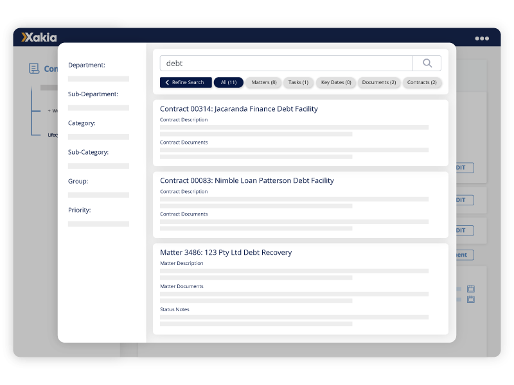Open Contract 00314: Jacaranda Finance Debt Facility
514x385 pixels.
[239, 108]
